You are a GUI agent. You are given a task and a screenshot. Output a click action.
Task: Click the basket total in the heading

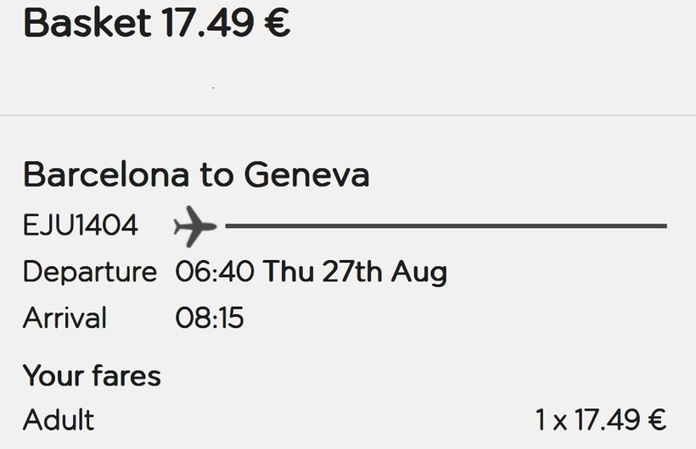pos(226,23)
